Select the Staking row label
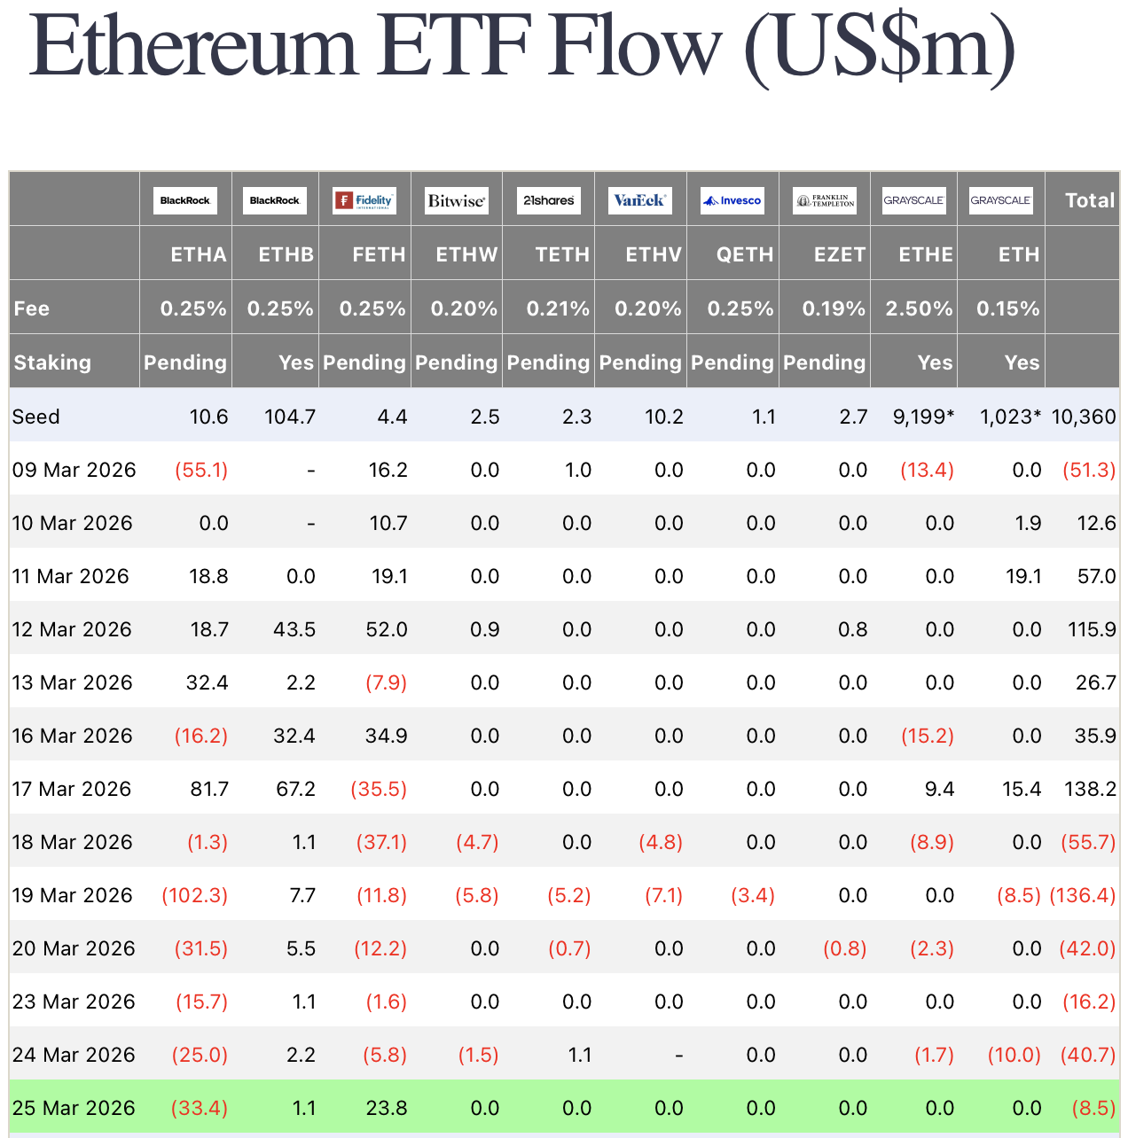Screen dimensions: 1128x1138 pyautogui.click(x=52, y=362)
